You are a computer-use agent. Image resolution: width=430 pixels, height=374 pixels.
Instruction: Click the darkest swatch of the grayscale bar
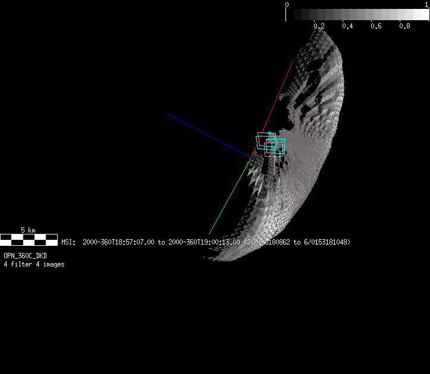(291, 15)
